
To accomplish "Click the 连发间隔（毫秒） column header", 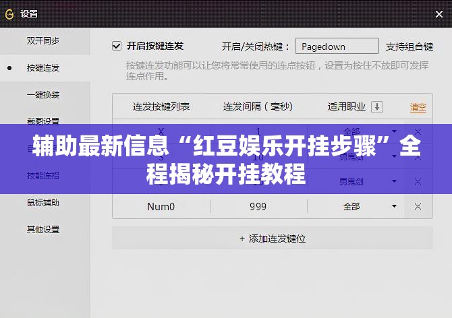I will (x=258, y=106).
